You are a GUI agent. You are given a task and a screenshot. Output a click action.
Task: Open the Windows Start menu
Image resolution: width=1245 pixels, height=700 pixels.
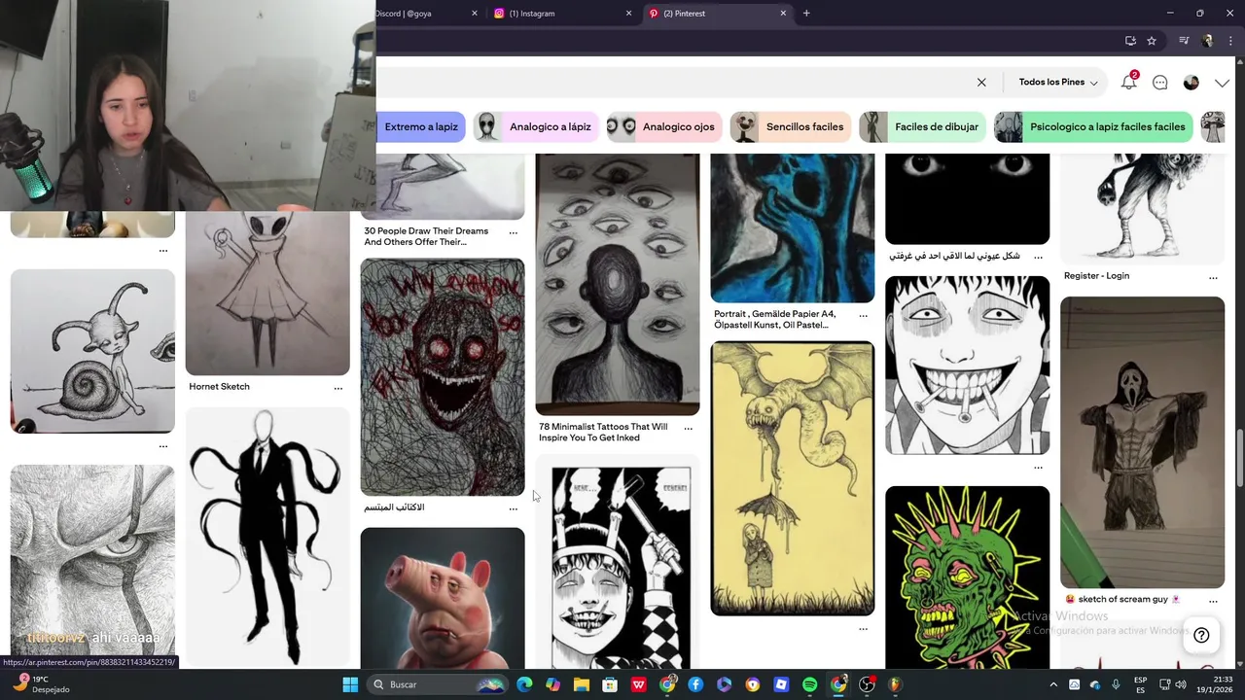pyautogui.click(x=350, y=684)
